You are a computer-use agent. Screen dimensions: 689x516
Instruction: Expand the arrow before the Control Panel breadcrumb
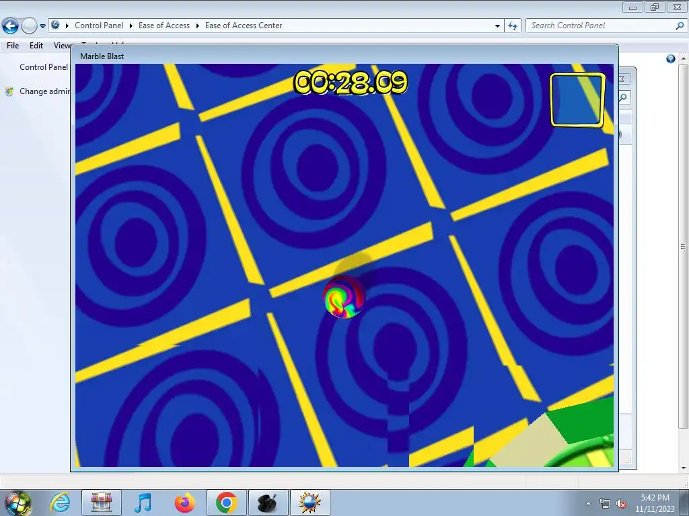pos(67,26)
